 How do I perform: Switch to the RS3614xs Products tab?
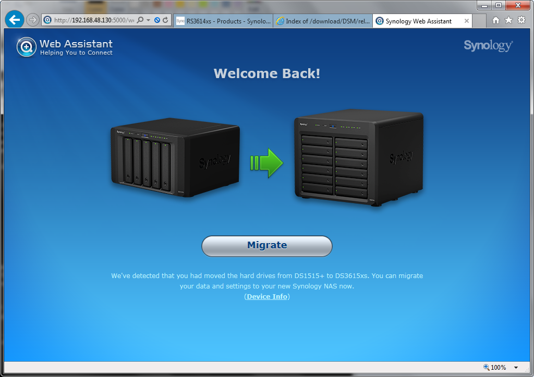223,21
